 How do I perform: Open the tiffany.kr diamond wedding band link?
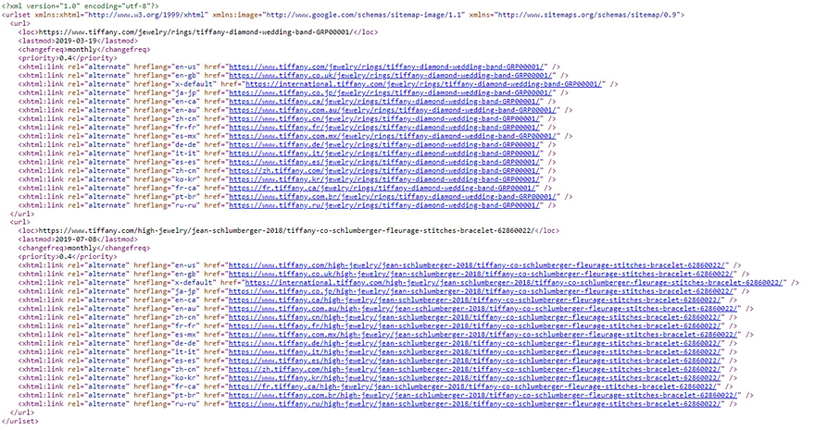pyautogui.click(x=384, y=179)
